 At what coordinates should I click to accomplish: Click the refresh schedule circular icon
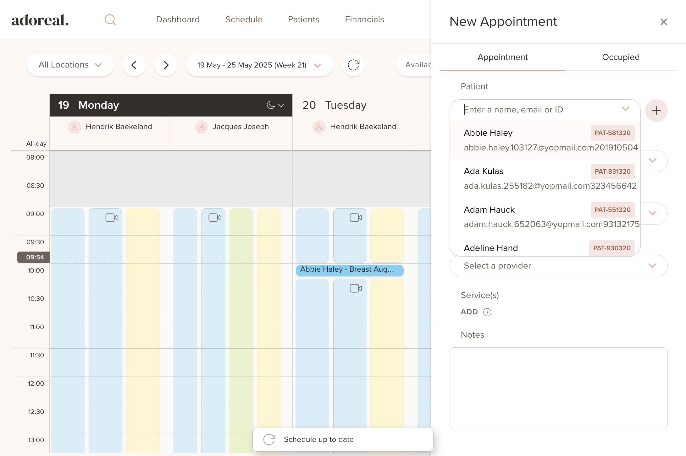(353, 65)
